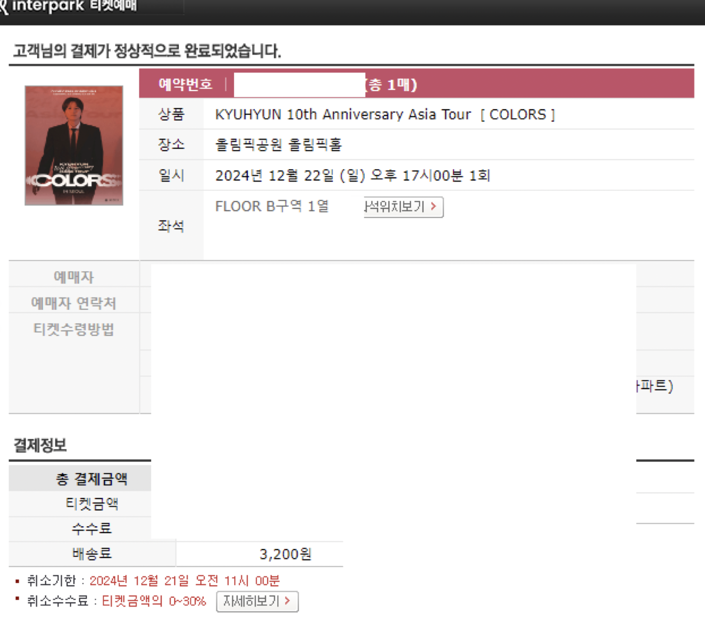Click the 장소 row label
Viewport: 705px width, 617px height.
171,144
